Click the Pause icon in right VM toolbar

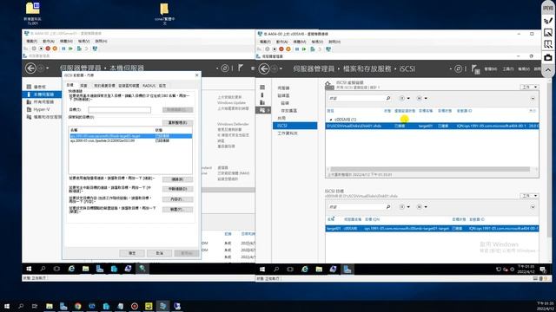pos(297,49)
